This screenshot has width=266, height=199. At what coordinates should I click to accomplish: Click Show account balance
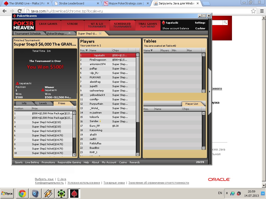click(x=176, y=29)
